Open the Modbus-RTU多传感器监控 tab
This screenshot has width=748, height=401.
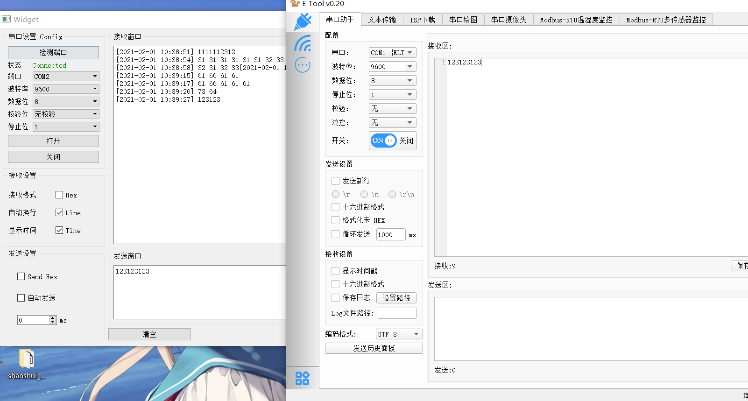[666, 20]
